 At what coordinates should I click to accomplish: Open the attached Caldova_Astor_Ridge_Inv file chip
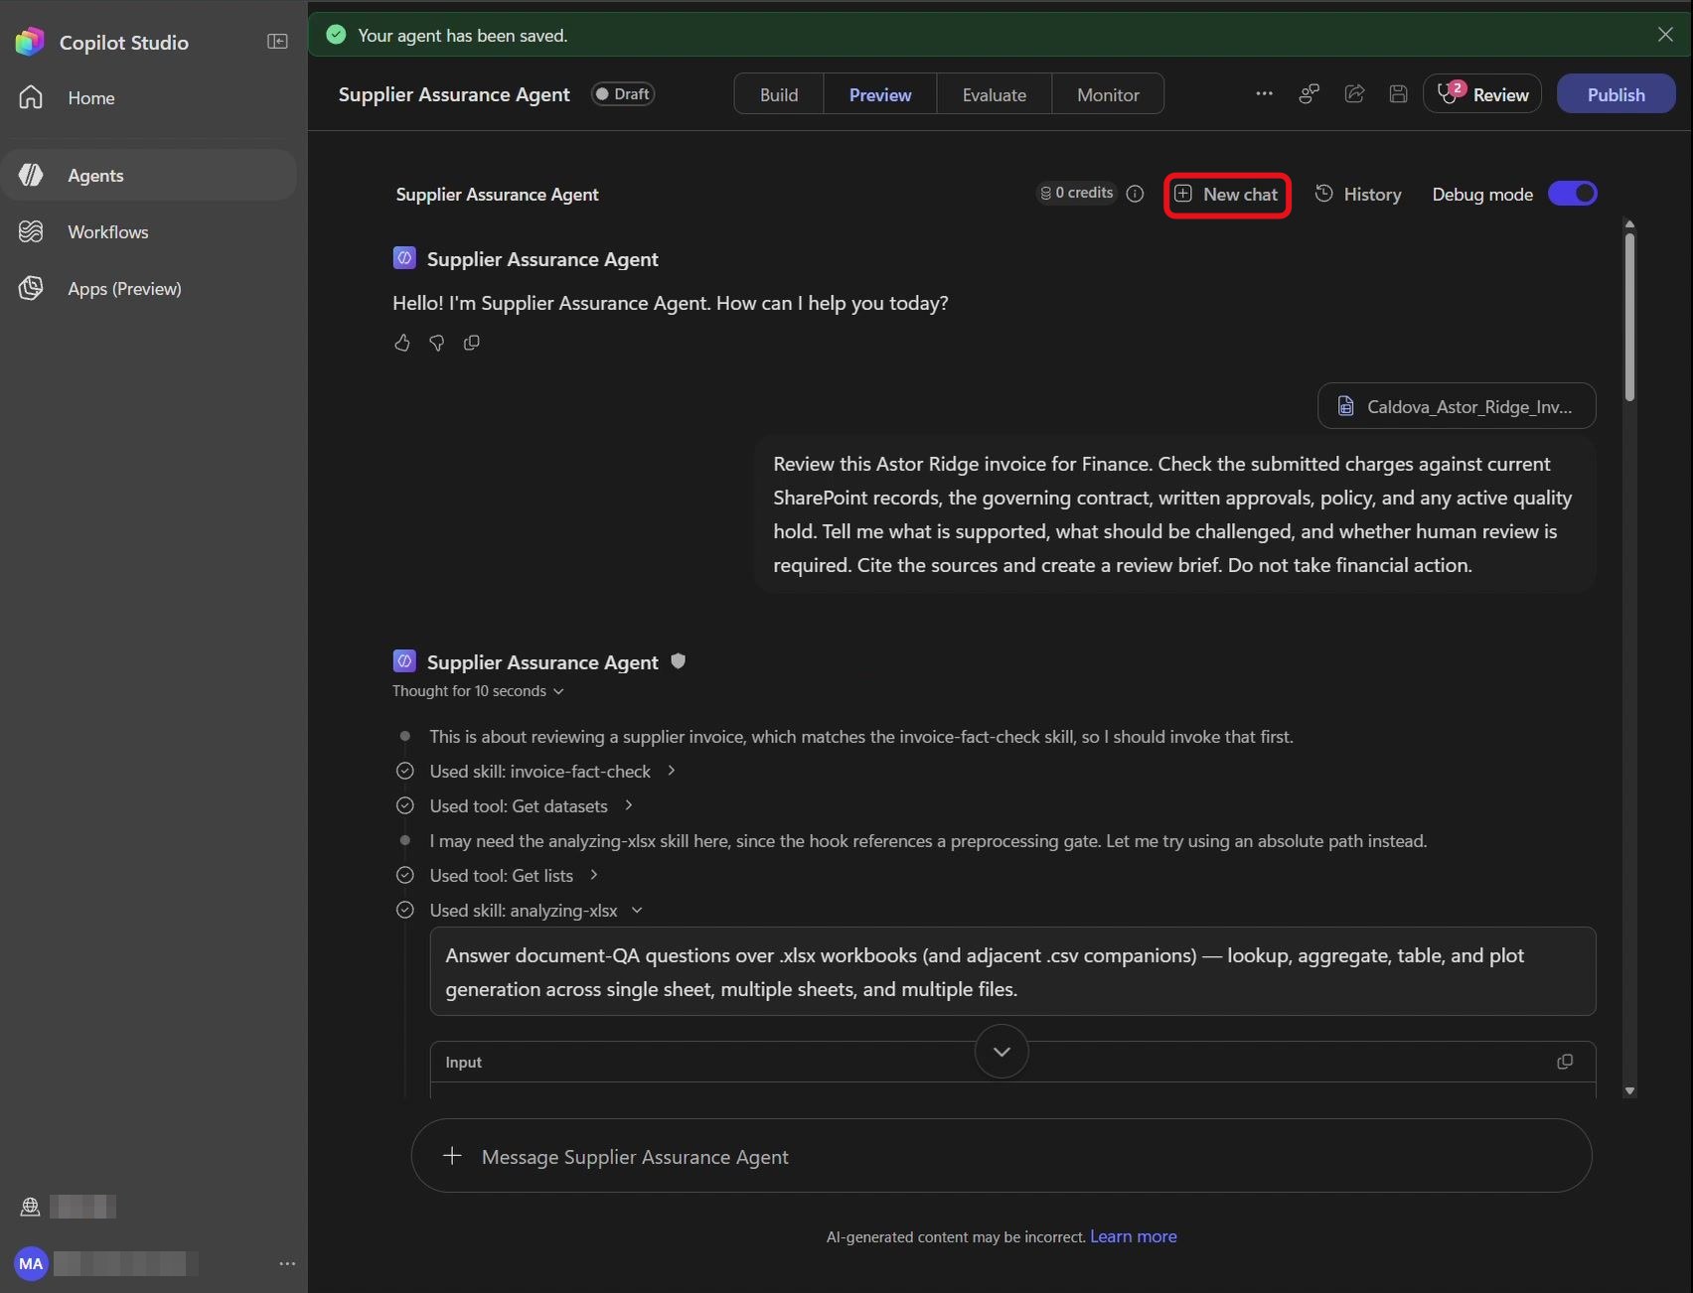(1457, 406)
